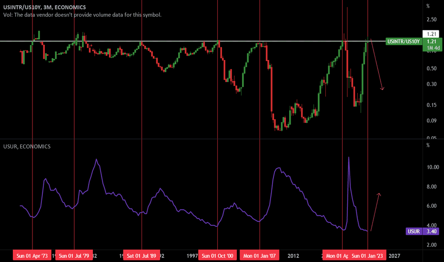The height and width of the screenshot is (262, 444).
Task: Click the 'Sat 01 Jul '89' date label
Action: point(142,256)
